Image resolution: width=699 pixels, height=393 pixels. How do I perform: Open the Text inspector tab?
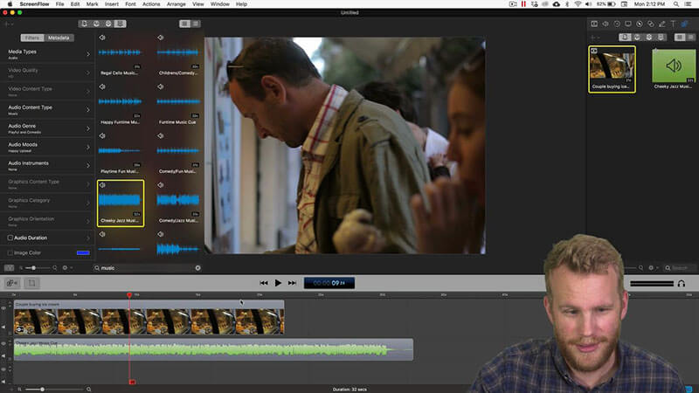[x=673, y=24]
